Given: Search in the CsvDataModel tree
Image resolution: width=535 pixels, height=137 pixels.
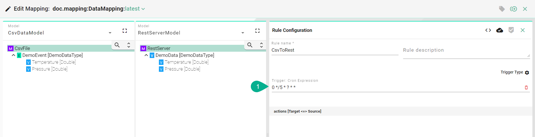Looking at the screenshot, I should pyautogui.click(x=117, y=45).
